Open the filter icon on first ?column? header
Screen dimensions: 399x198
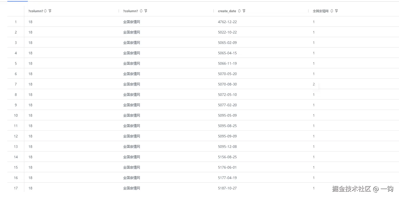coord(49,11)
